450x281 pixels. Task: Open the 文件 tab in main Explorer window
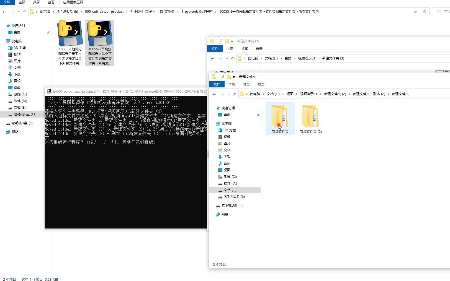pos(7,2)
